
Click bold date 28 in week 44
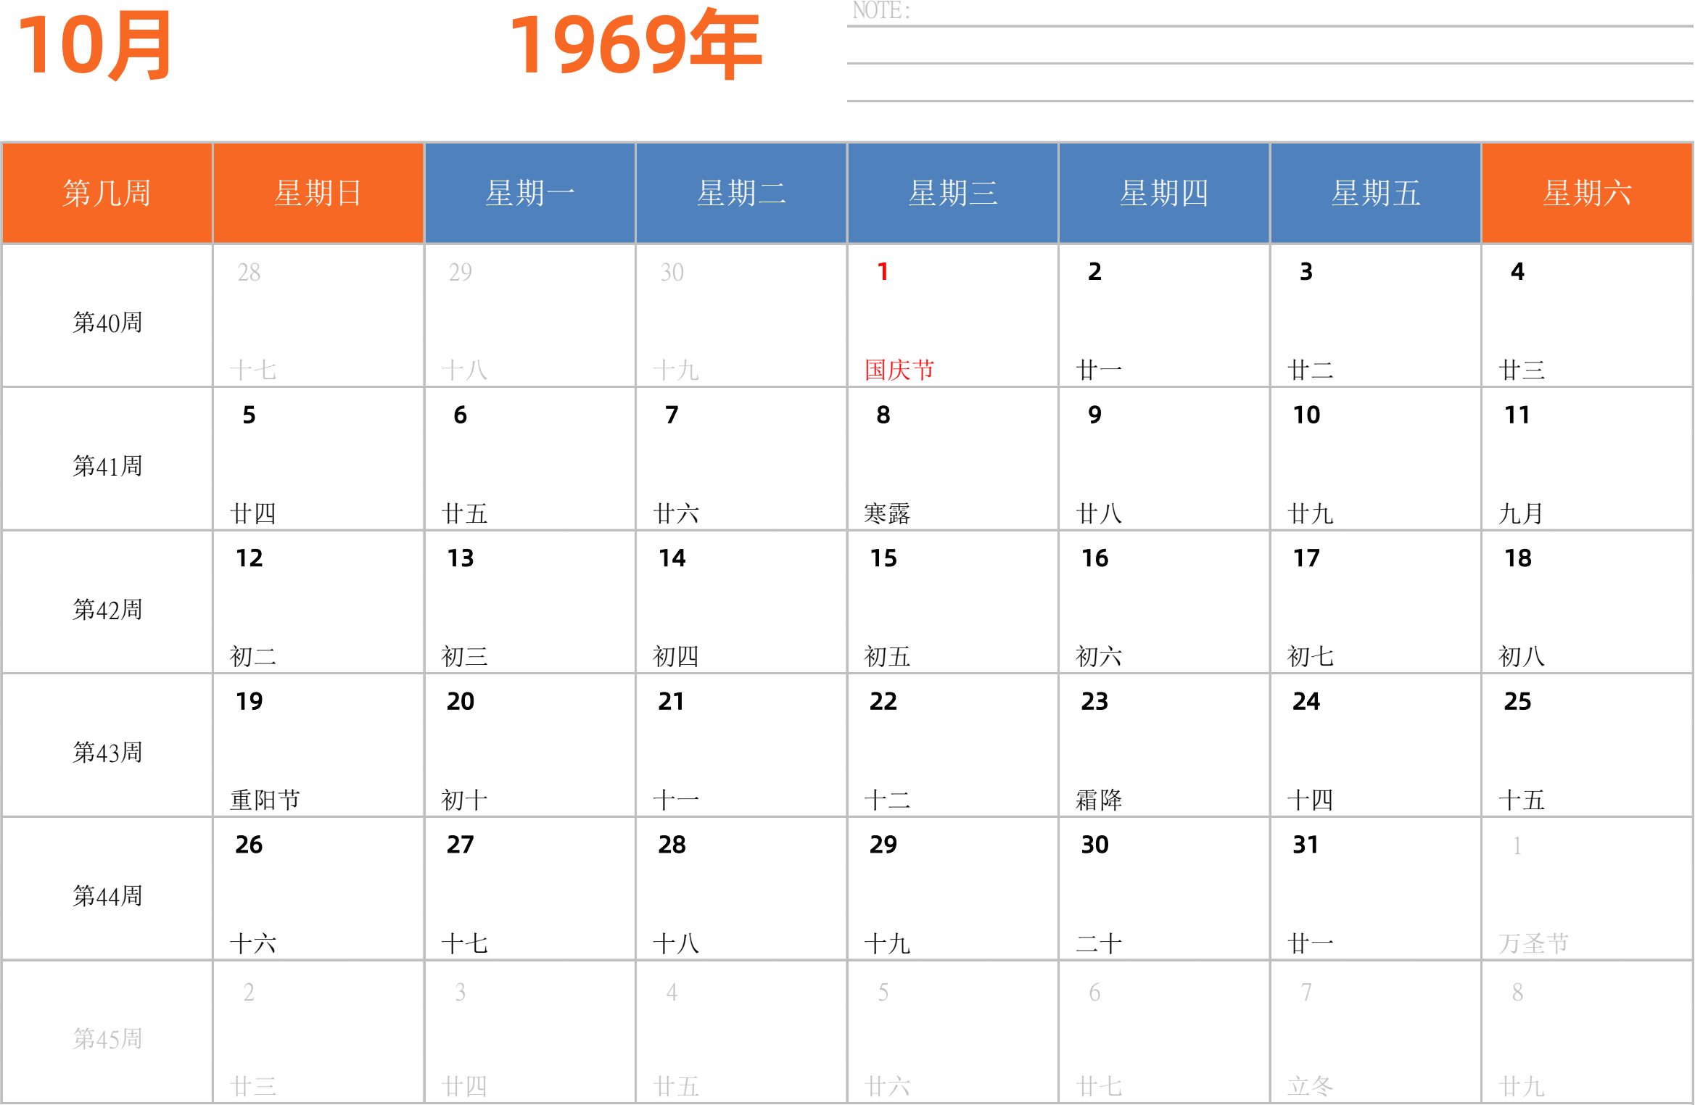click(x=672, y=845)
